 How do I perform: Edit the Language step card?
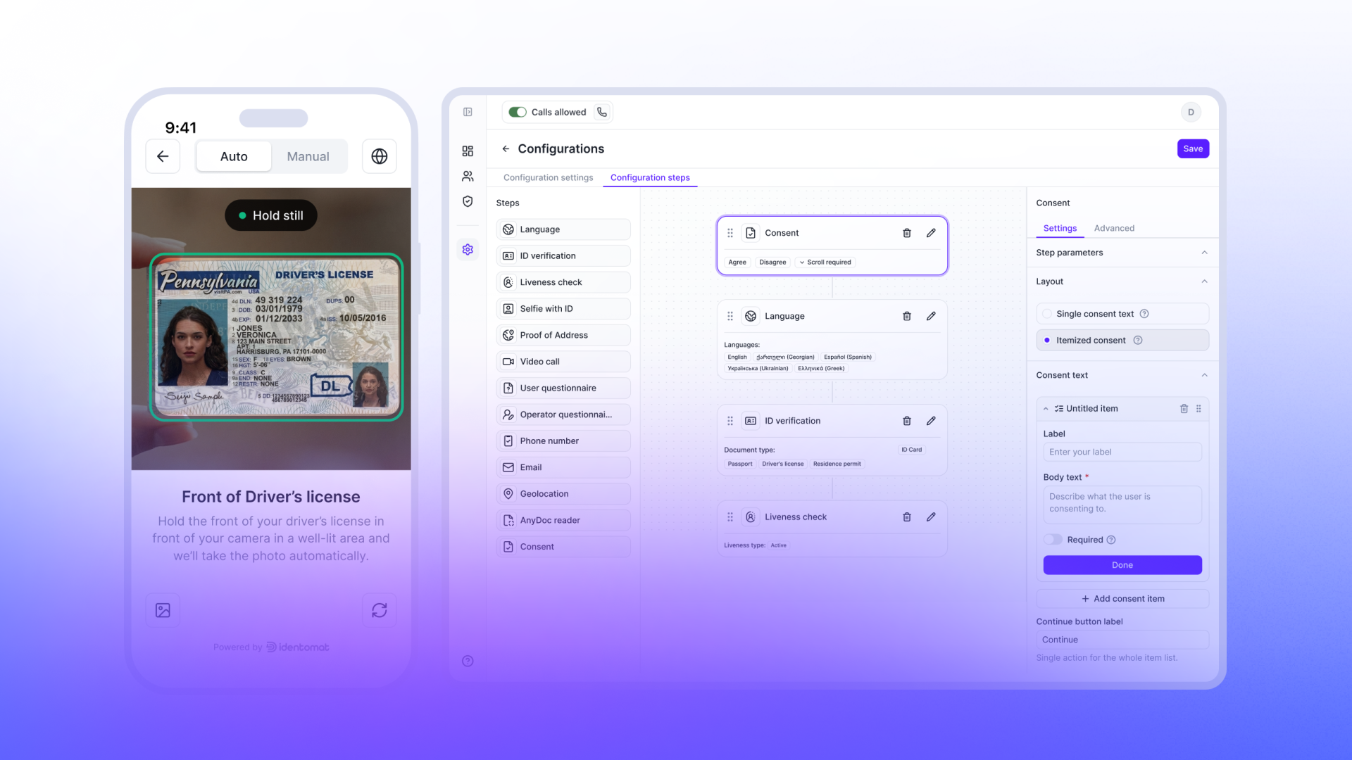point(931,316)
